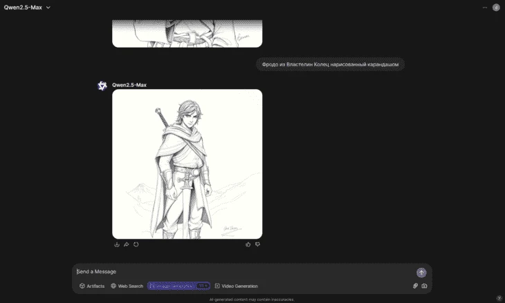Toggle Video Generation mode
The width and height of the screenshot is (505, 303).
point(237,286)
